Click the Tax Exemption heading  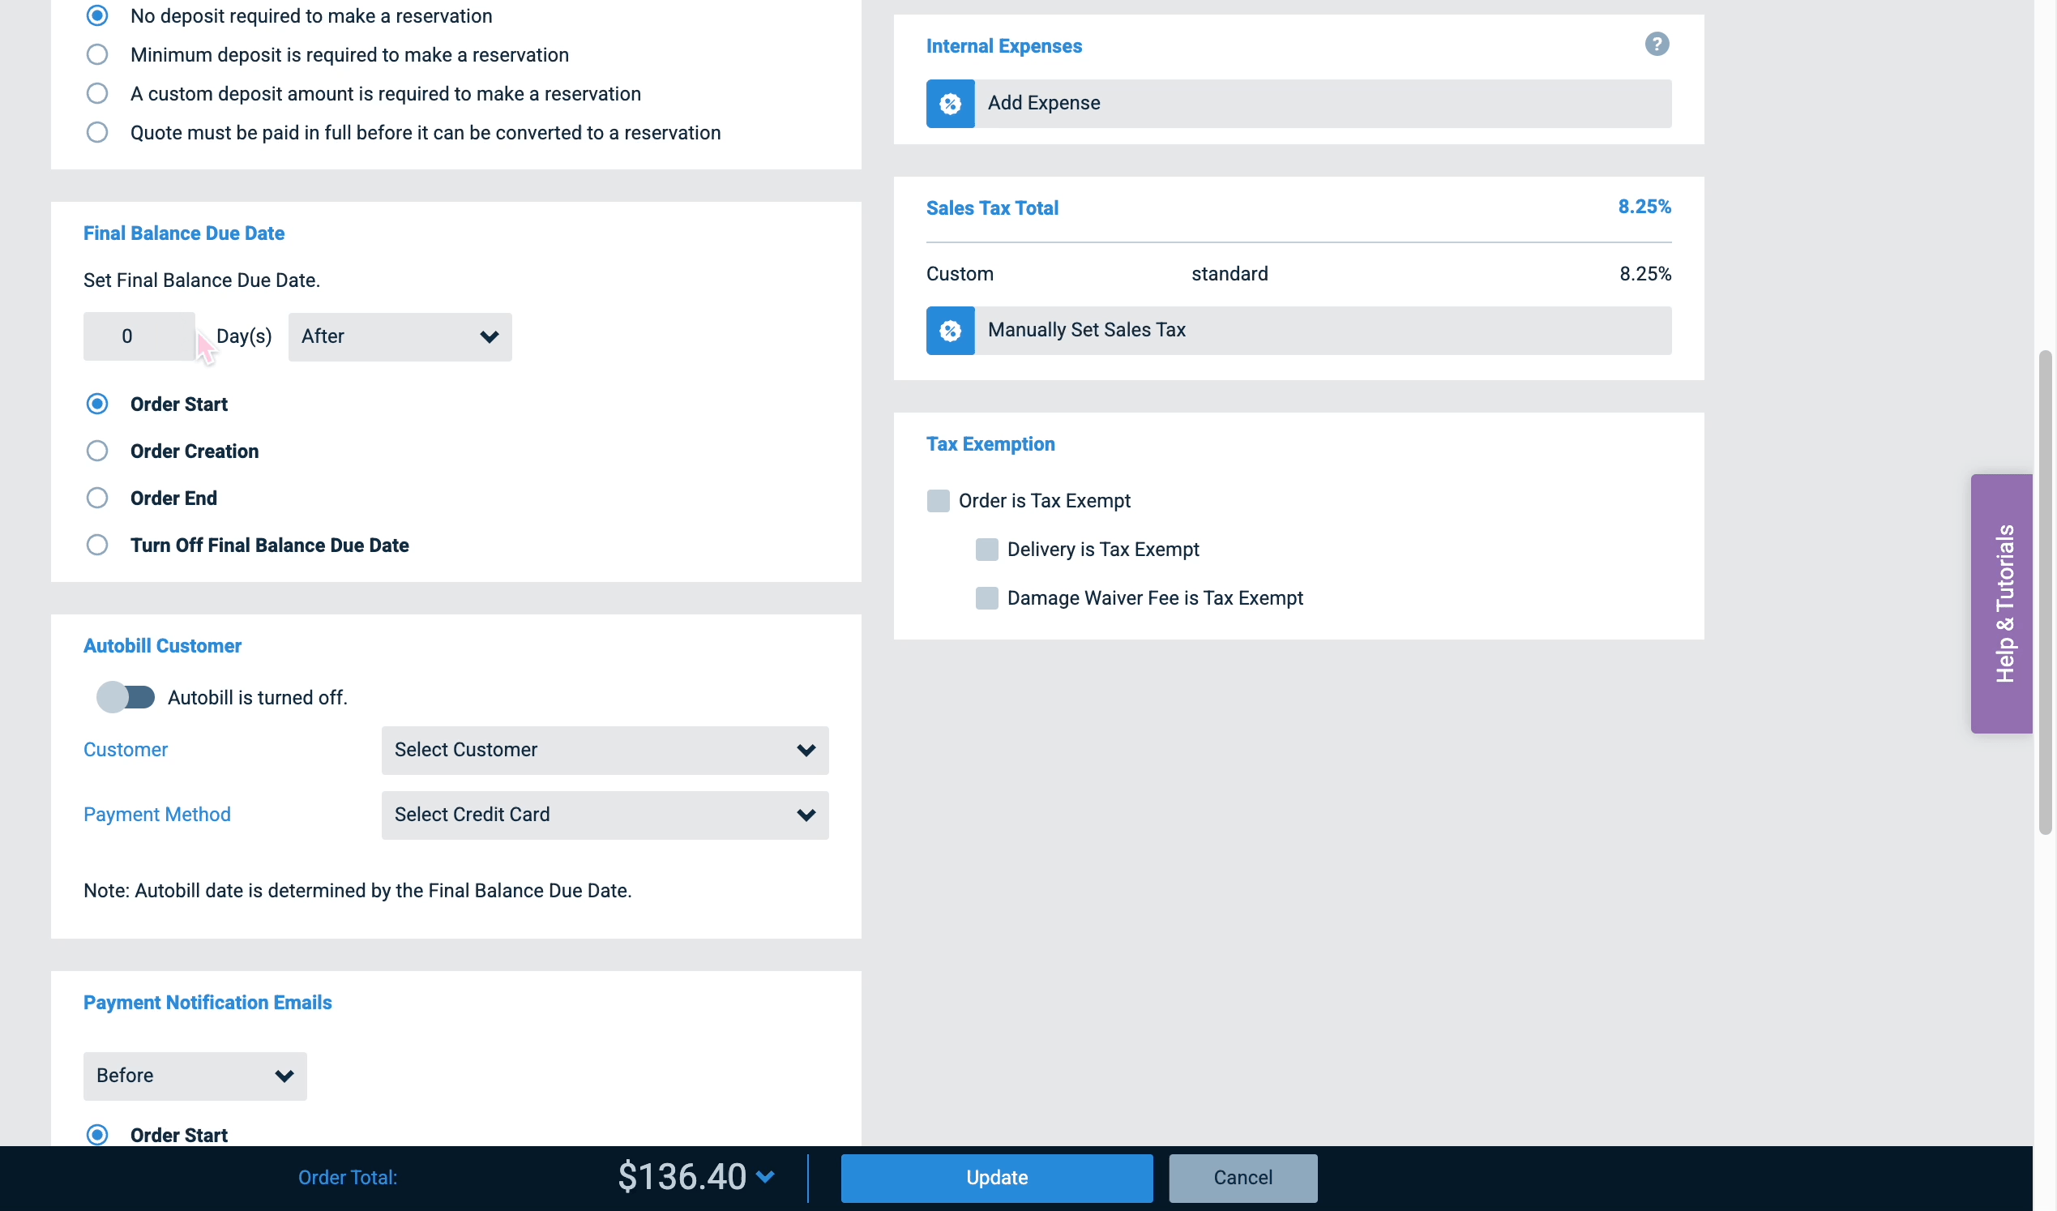[990, 444]
